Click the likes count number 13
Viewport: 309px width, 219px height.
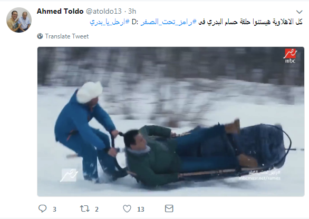click(141, 209)
